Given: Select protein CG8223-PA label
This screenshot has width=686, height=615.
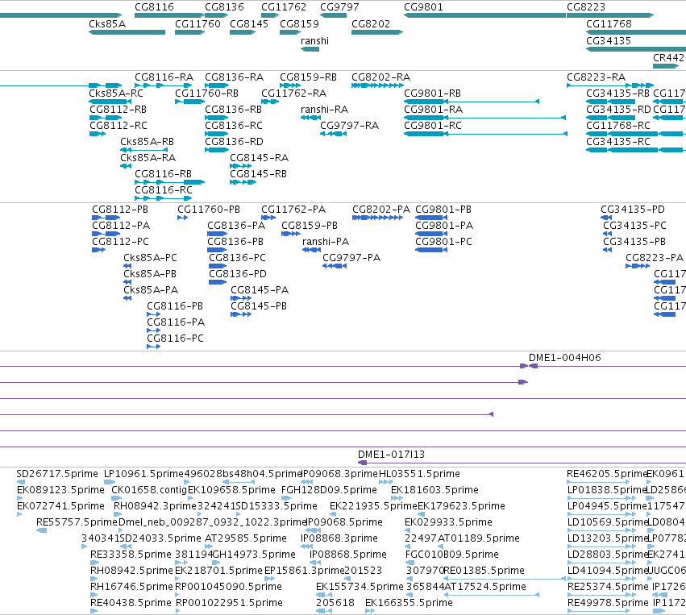Looking at the screenshot, I should click(655, 258).
